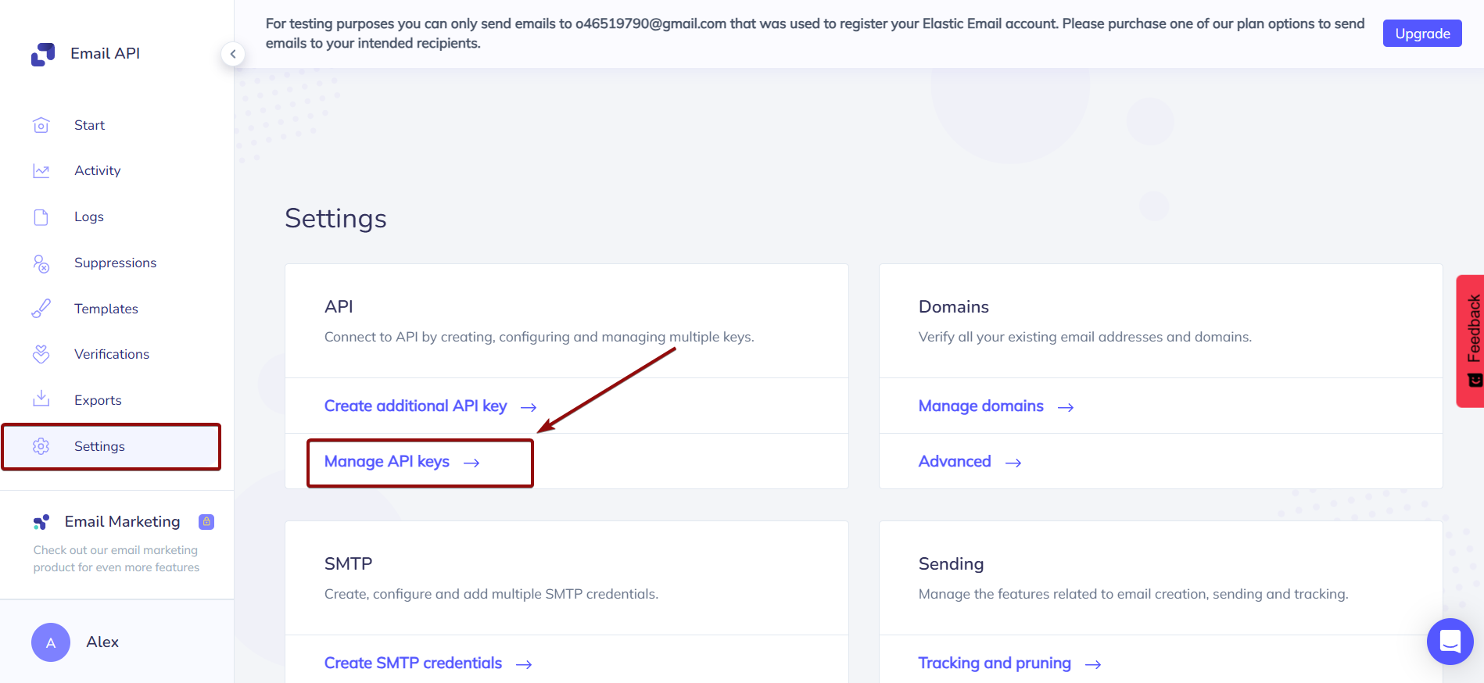
Task: Click the Start home icon in sidebar
Action: click(41, 125)
